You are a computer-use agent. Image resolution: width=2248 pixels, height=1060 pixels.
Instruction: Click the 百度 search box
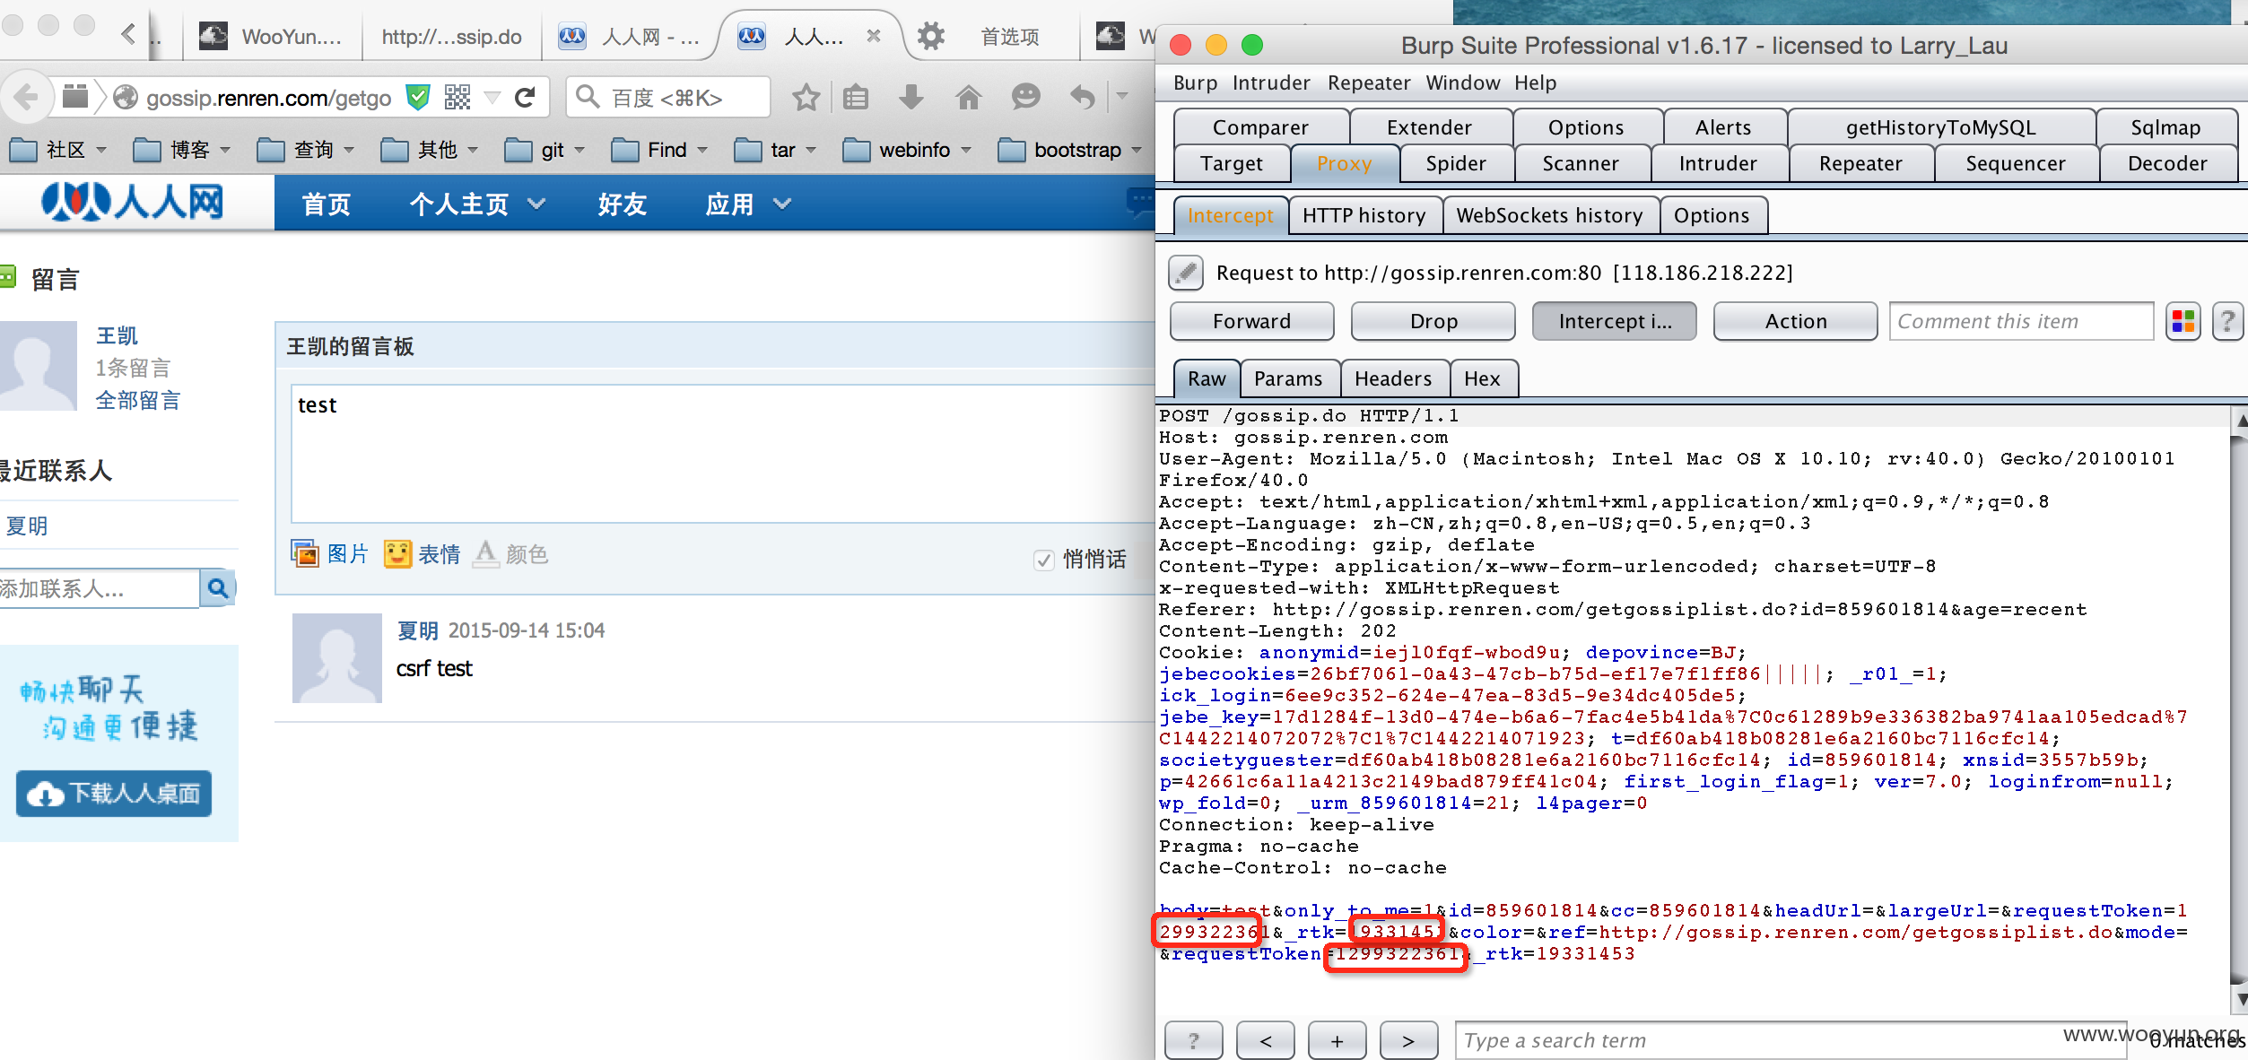click(668, 97)
